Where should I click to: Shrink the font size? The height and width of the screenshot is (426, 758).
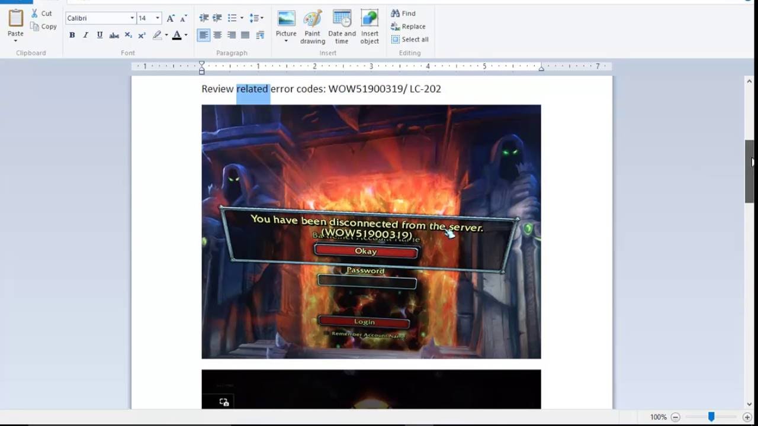pos(184,18)
